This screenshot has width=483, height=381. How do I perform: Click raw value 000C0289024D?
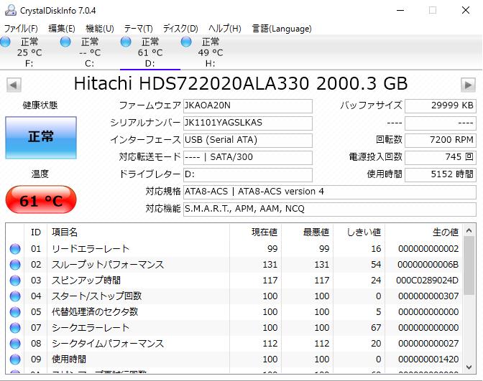[x=427, y=281]
